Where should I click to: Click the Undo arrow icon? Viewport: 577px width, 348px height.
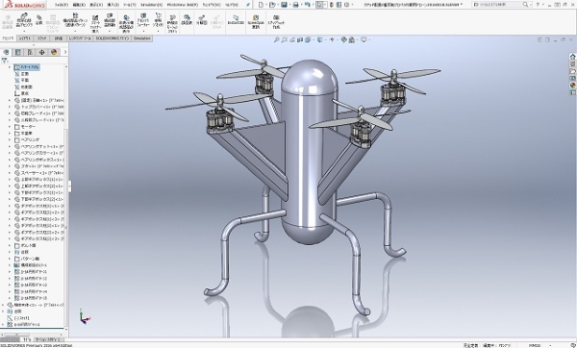308,5
